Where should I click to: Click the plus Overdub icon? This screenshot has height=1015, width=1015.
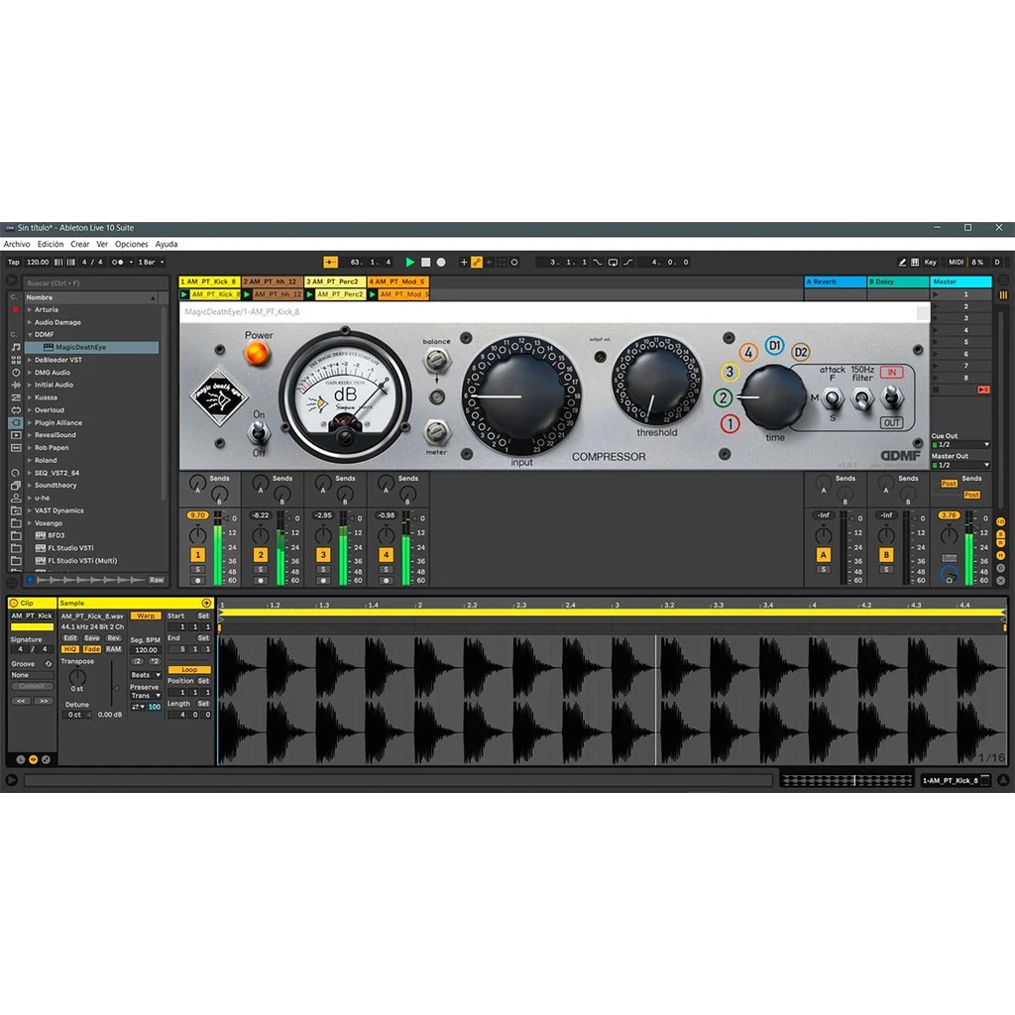tap(464, 262)
